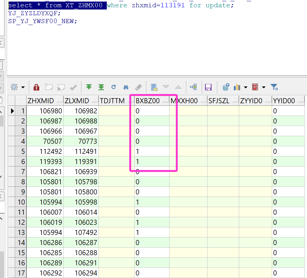Open the select grid mode dropdown arrow

coord(23,87)
